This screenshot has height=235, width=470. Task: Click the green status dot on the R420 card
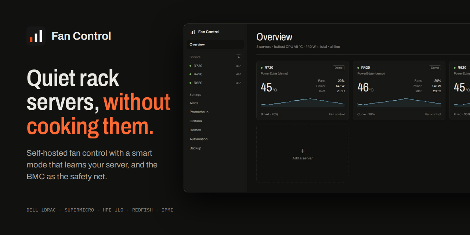358,68
